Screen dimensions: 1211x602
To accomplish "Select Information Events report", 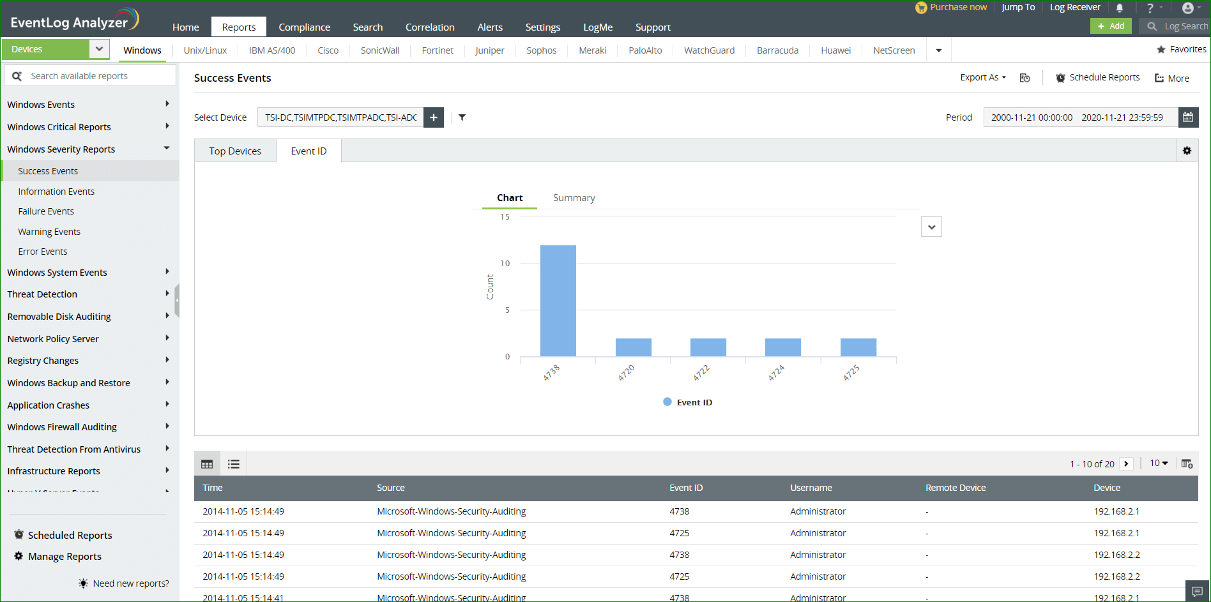I will 56,192.
